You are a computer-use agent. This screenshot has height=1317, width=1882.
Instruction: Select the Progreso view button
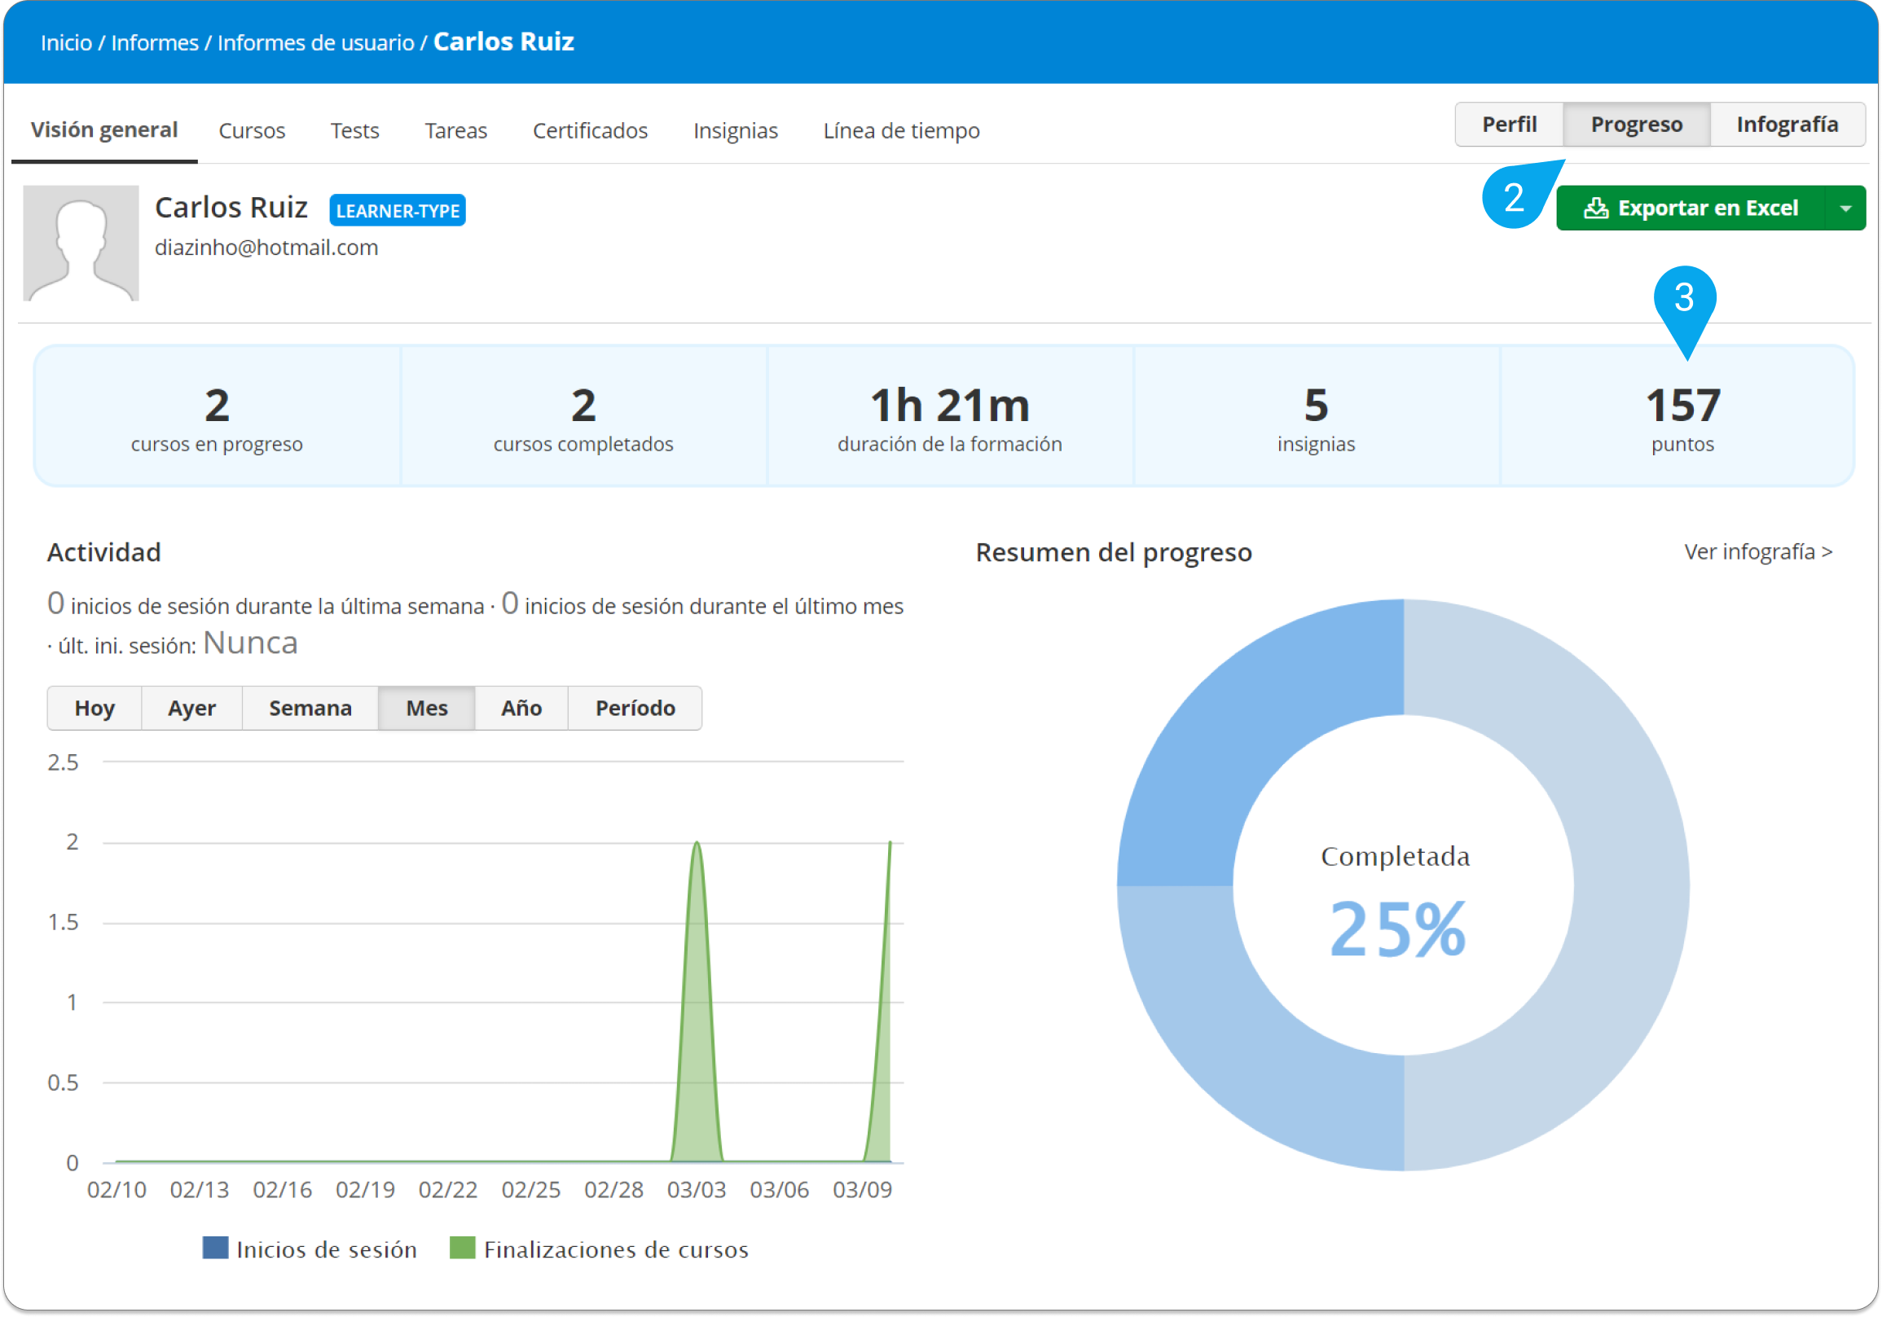tap(1636, 125)
